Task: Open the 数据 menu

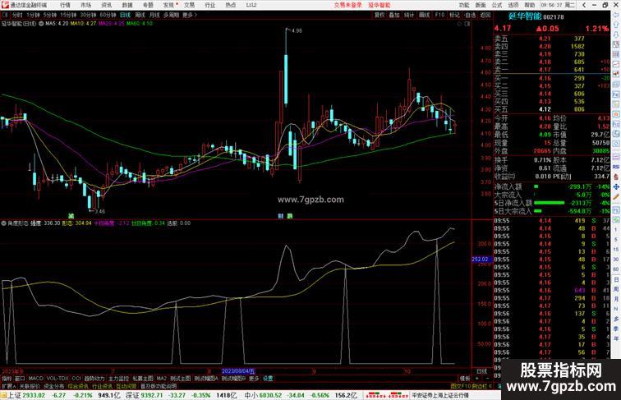Action: pyautogui.click(x=127, y=5)
